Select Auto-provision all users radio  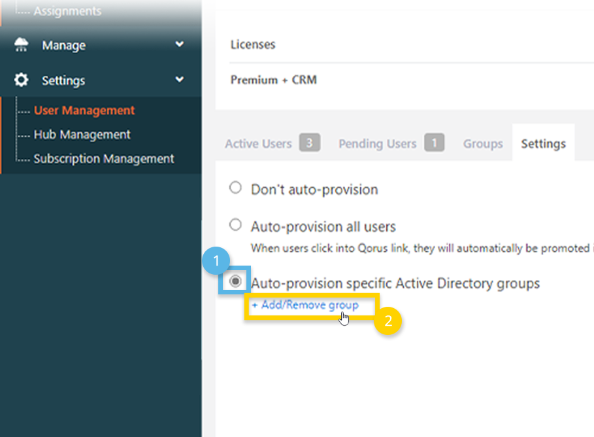click(235, 224)
